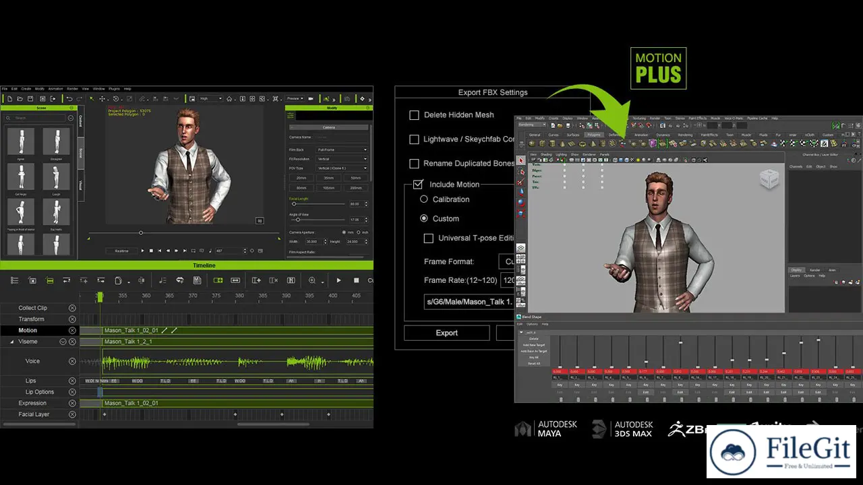Screen dimensions: 863x485
Task: Select the Custom radio button
Action: pos(424,218)
